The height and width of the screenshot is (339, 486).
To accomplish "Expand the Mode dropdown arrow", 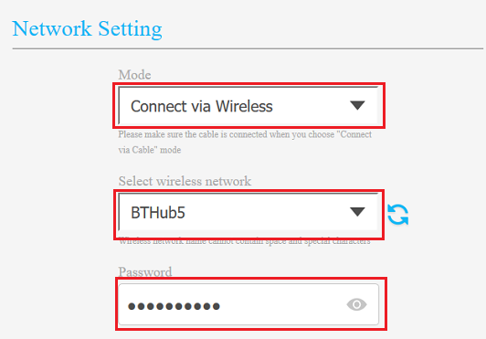I will tap(357, 105).
